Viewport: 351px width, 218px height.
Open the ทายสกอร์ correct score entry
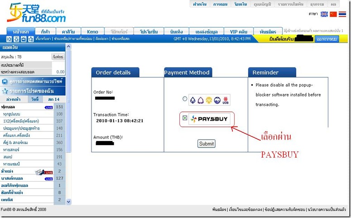(11, 150)
